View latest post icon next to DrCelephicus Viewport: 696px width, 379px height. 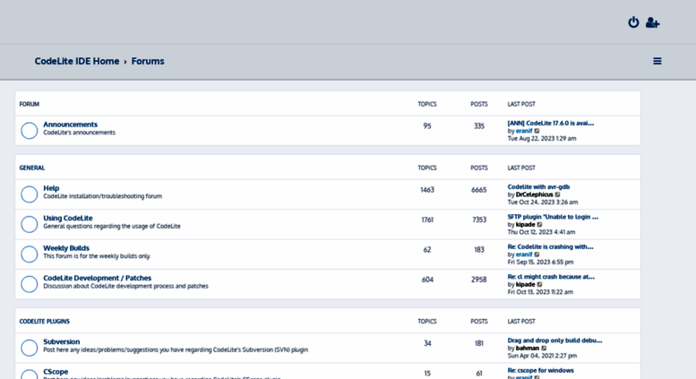pos(558,194)
